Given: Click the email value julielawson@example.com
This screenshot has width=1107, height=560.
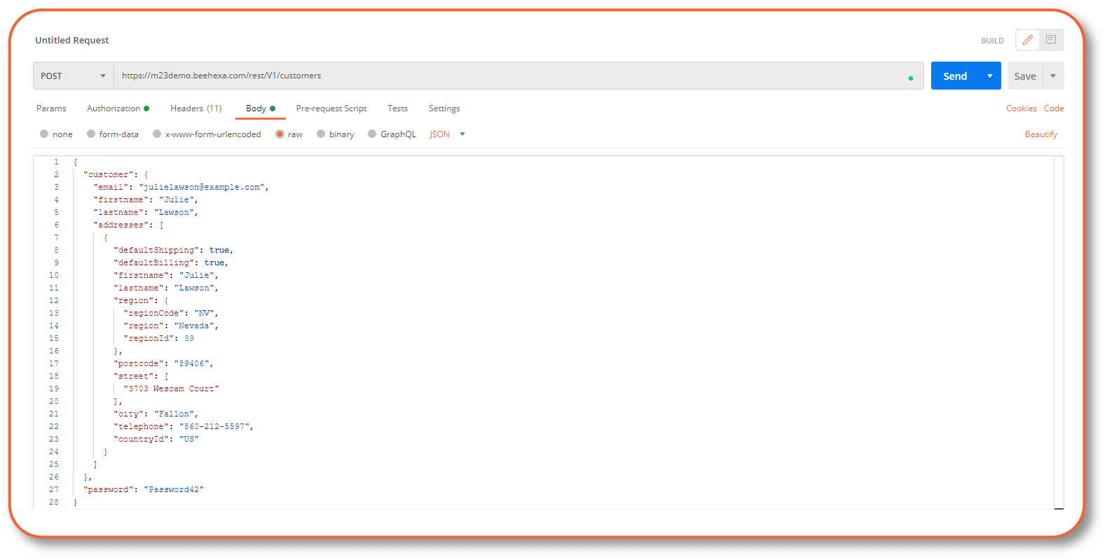Looking at the screenshot, I should click(201, 187).
